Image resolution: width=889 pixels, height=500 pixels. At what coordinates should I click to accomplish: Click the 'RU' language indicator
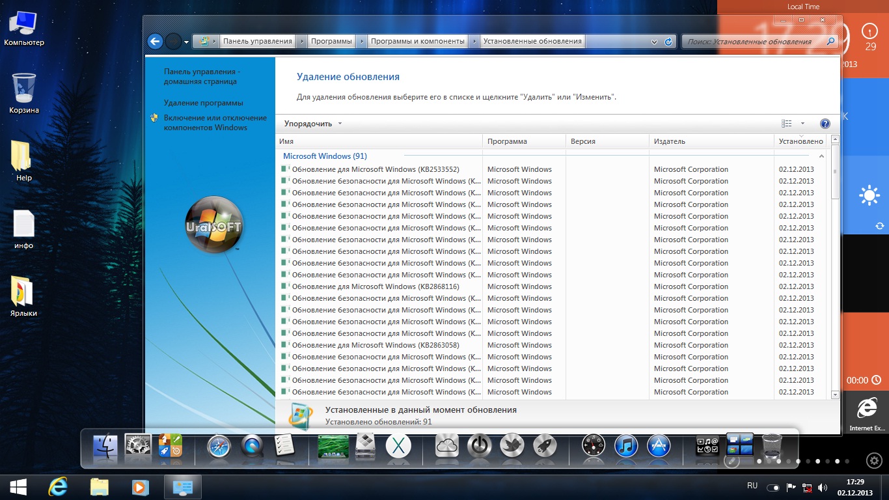click(x=752, y=486)
